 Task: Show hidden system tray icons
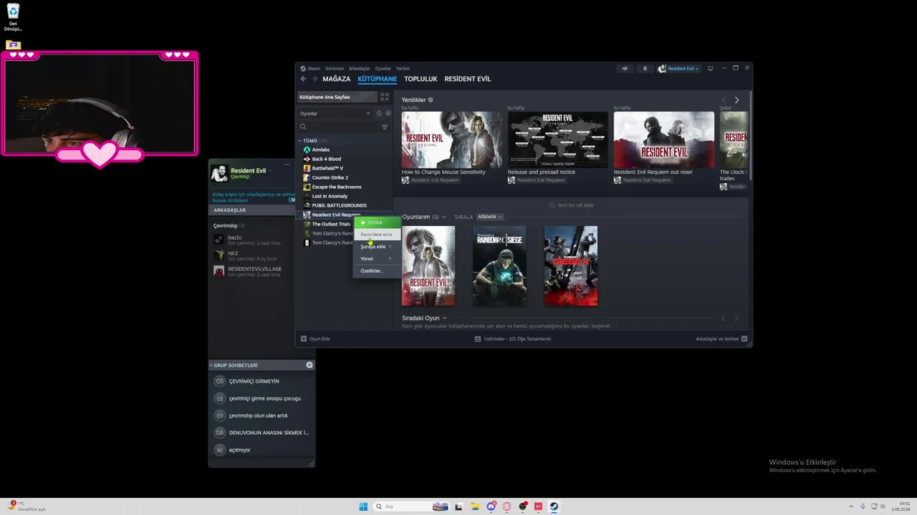pyautogui.click(x=851, y=506)
